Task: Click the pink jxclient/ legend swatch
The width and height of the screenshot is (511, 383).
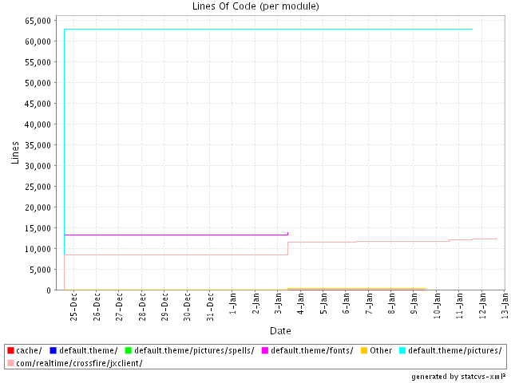Action: 10,363
